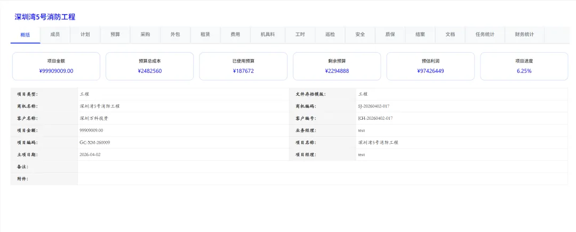
Task: Go to the 工时 tab
Action: [x=300, y=35]
